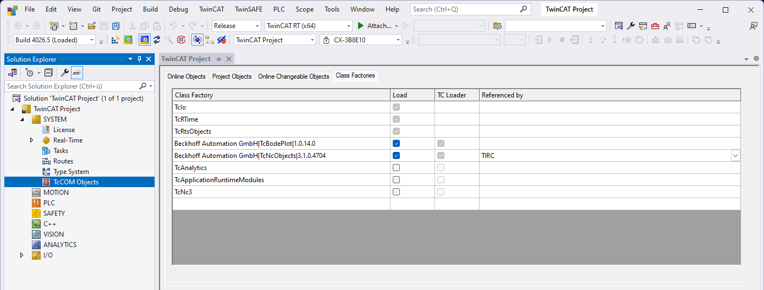Screen dimensions: 764x290
Task: Collapse the SYSTEM tree node
Action: point(22,119)
